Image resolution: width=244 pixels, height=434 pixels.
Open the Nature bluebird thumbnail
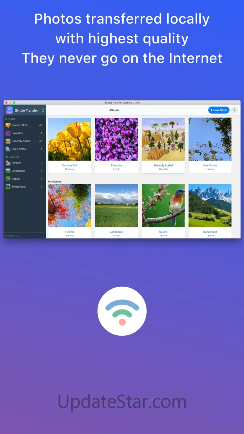(163, 206)
